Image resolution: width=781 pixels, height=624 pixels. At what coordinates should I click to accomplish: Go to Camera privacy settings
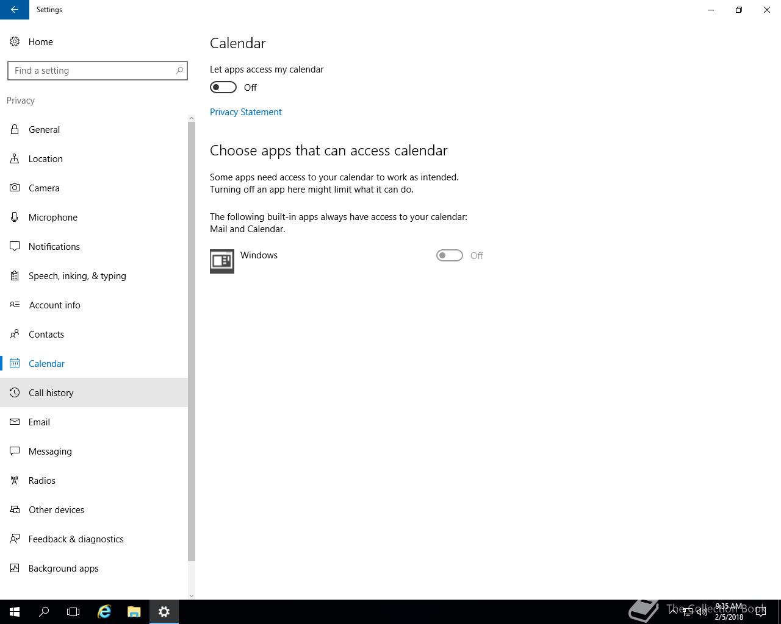coord(94,188)
